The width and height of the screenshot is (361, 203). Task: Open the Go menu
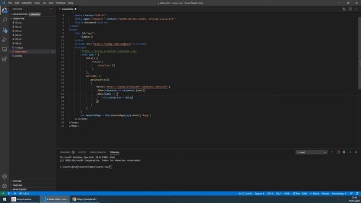click(x=45, y=3)
